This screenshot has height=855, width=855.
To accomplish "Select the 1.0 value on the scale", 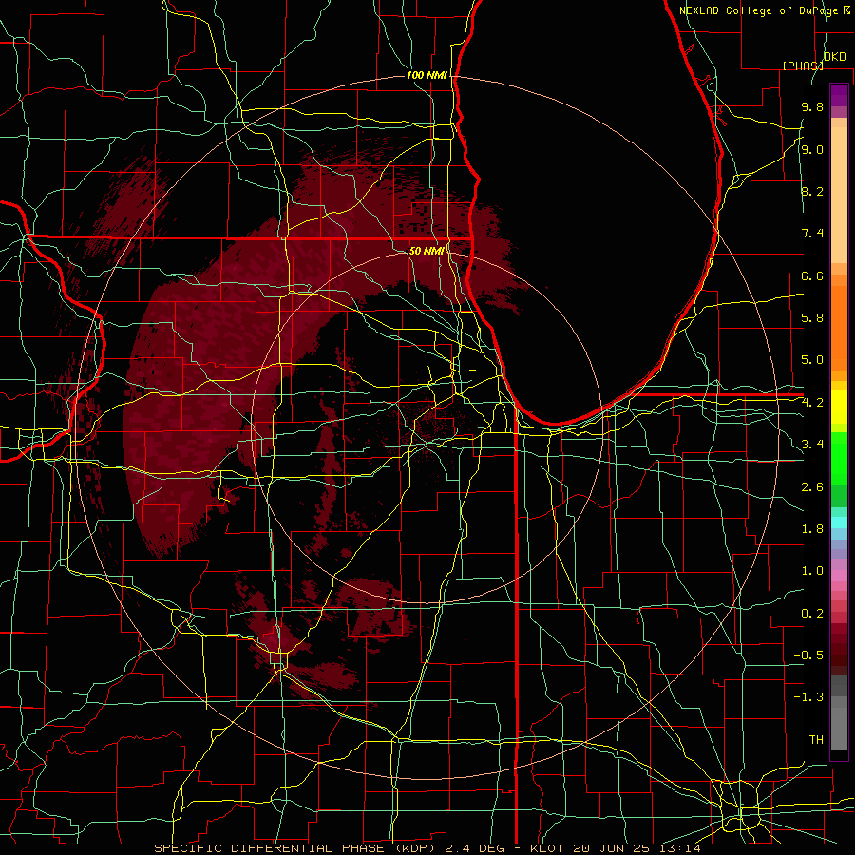I will (x=812, y=571).
